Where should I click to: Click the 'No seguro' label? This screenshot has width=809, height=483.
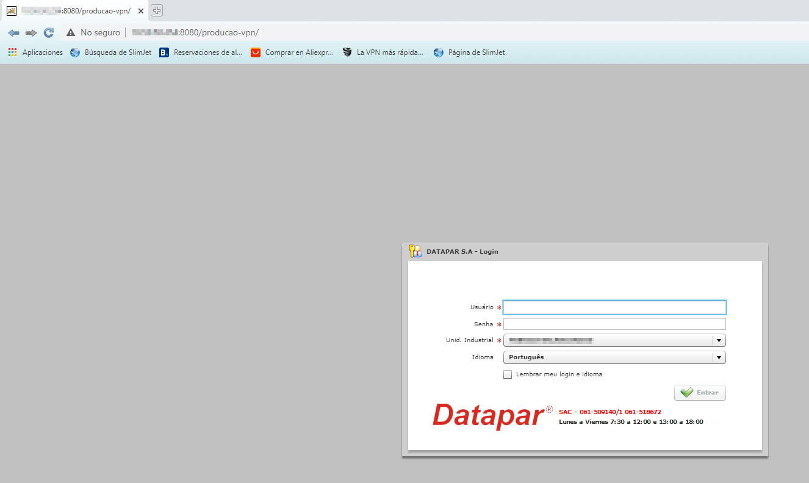(100, 33)
